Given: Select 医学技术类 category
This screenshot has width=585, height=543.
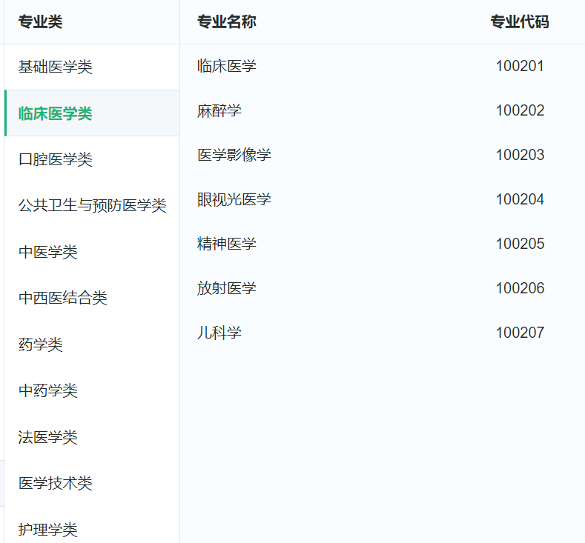Looking at the screenshot, I should click(x=55, y=483).
